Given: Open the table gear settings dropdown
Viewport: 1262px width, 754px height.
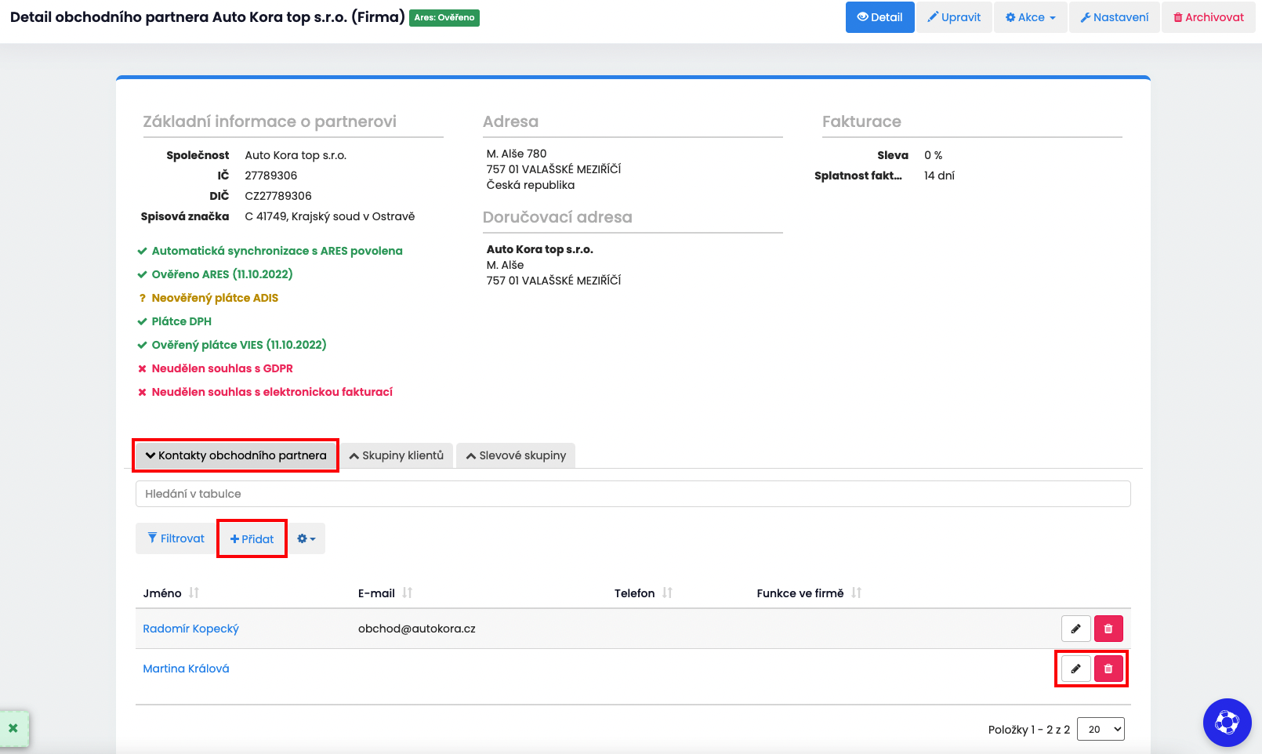Looking at the screenshot, I should 306,538.
